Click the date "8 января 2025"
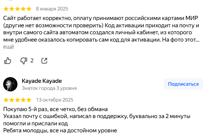The height and width of the screenshot is (139, 218). [x=52, y=9]
